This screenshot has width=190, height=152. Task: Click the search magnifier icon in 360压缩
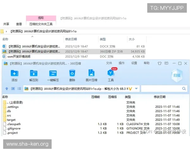(184, 89)
